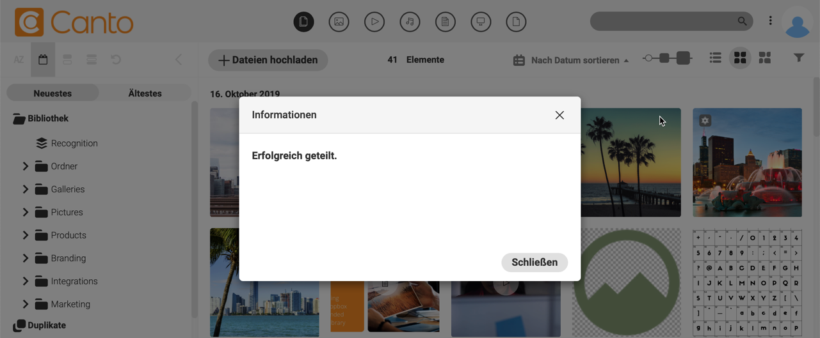Filter by audio icon
The height and width of the screenshot is (338, 820).
[x=410, y=22]
